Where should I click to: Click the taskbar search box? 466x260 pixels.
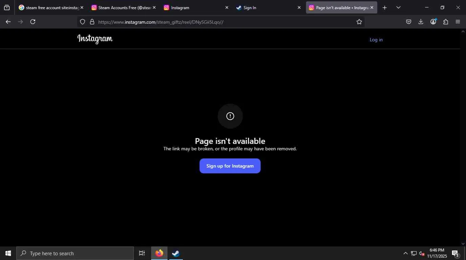point(75,253)
